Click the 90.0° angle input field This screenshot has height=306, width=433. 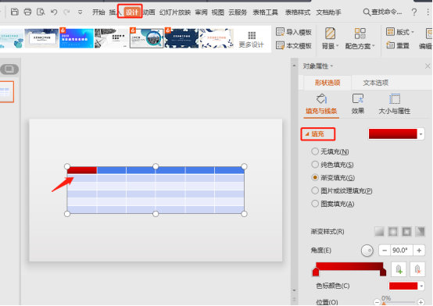click(402, 251)
